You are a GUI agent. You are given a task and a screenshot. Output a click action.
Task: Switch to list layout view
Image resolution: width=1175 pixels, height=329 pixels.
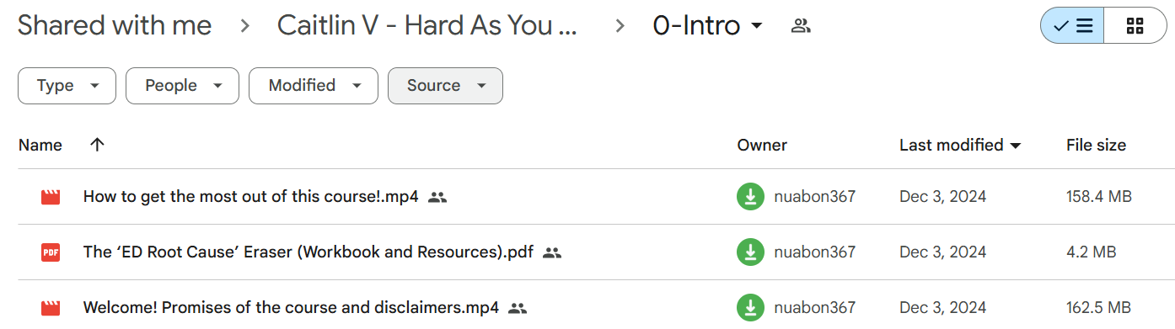pos(1072,26)
